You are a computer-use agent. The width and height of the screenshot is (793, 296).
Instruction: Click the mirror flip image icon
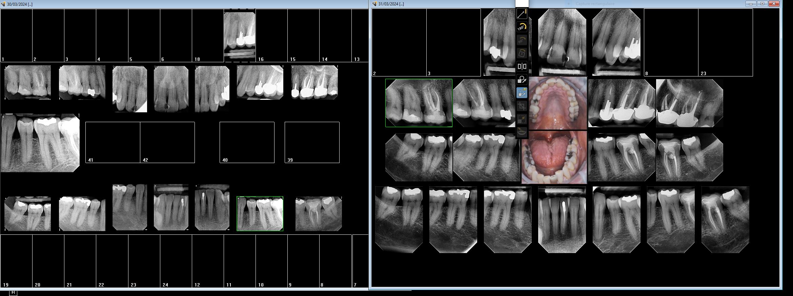pos(522,66)
